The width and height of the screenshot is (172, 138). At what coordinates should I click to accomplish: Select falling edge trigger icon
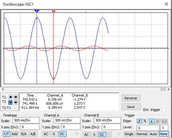(x=145, y=121)
